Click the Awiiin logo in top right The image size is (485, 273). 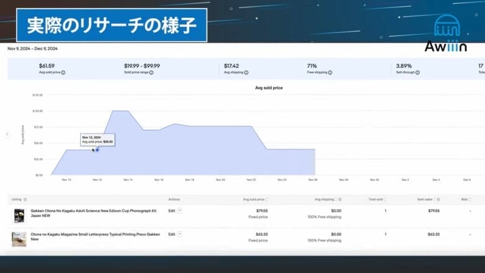click(x=446, y=34)
